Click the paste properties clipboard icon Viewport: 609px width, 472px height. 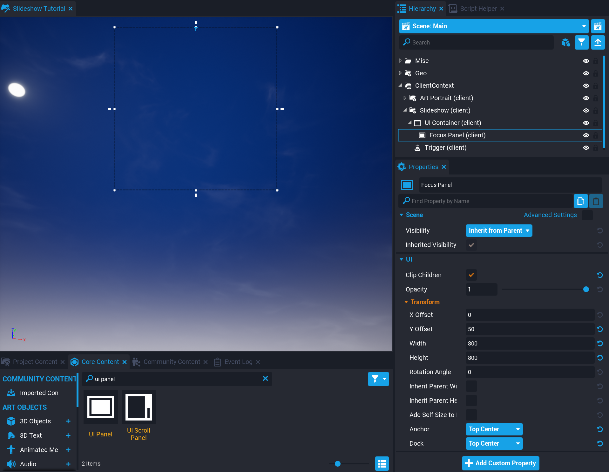point(596,201)
